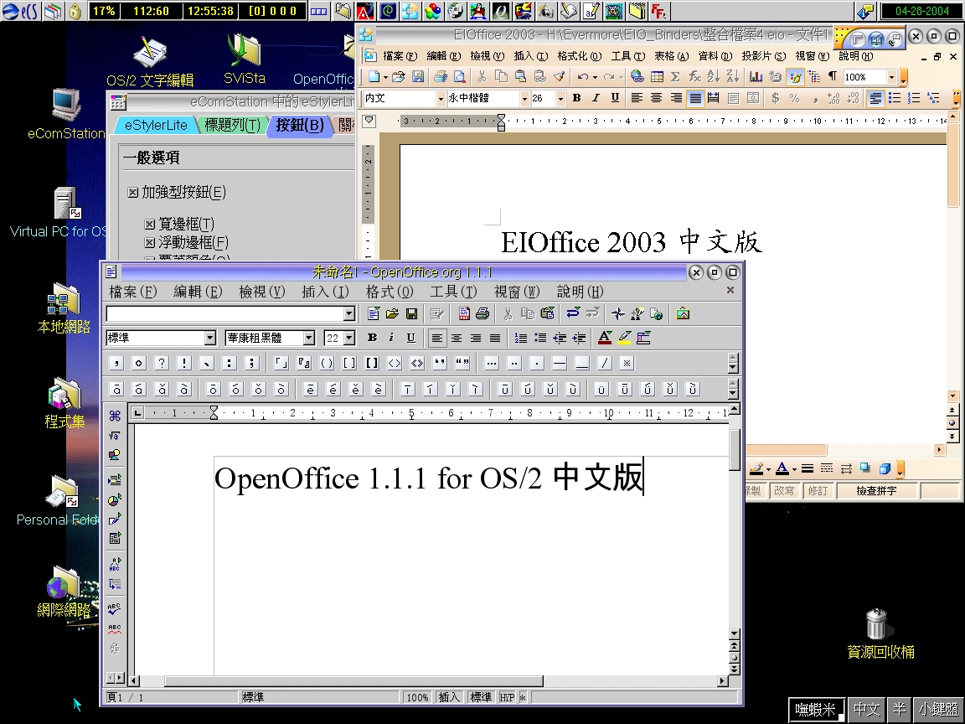Viewport: 965px width, 724px height.
Task: Click the 檢查拼字 button in EIOffice status bar
Action: click(876, 491)
